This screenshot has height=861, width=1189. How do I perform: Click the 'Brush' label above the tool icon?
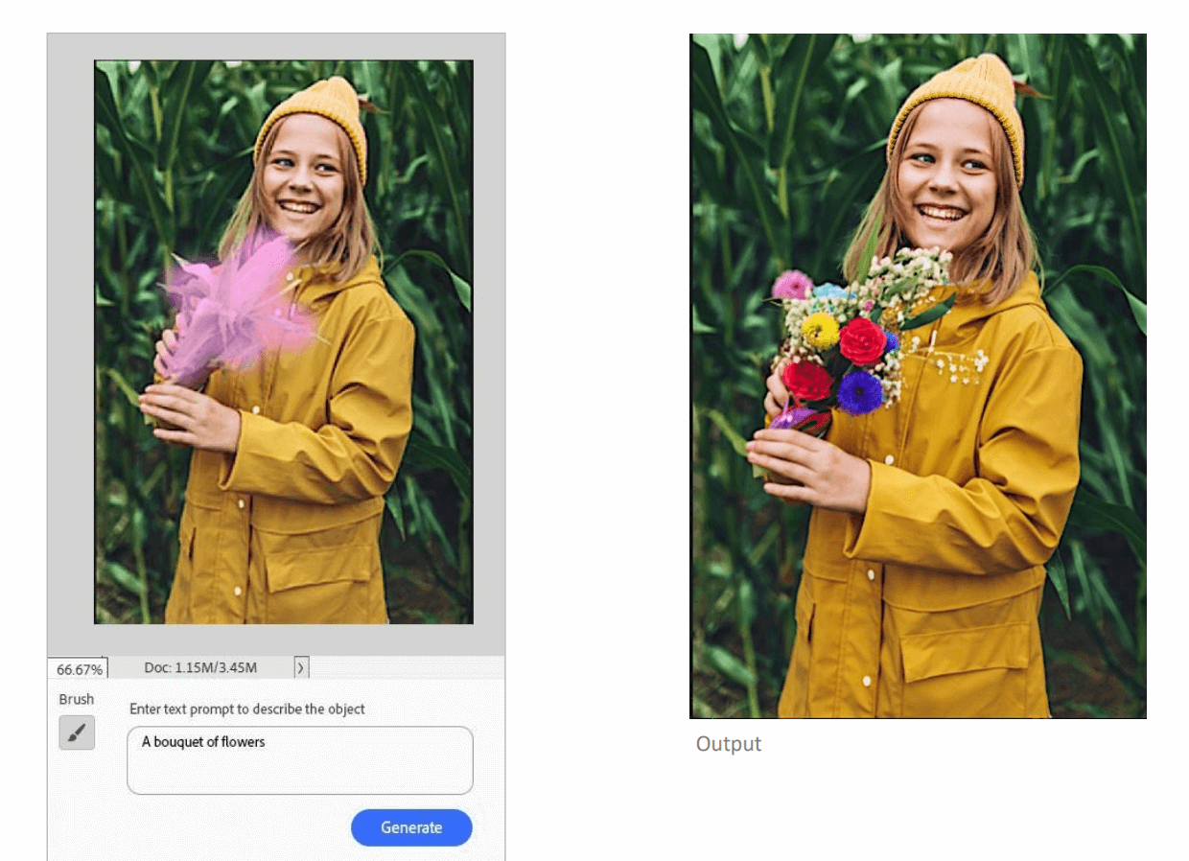pos(77,699)
